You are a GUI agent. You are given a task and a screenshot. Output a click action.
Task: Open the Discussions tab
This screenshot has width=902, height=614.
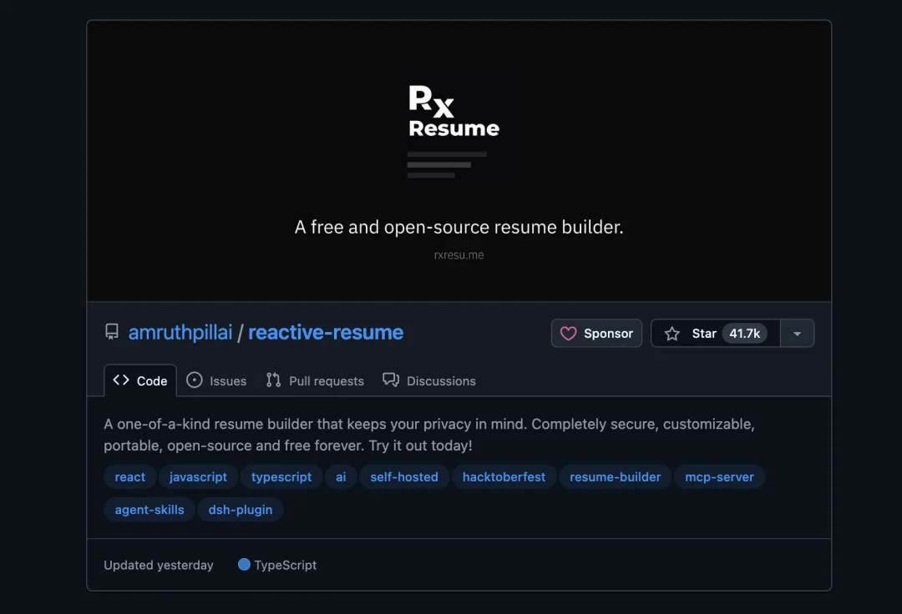click(429, 380)
